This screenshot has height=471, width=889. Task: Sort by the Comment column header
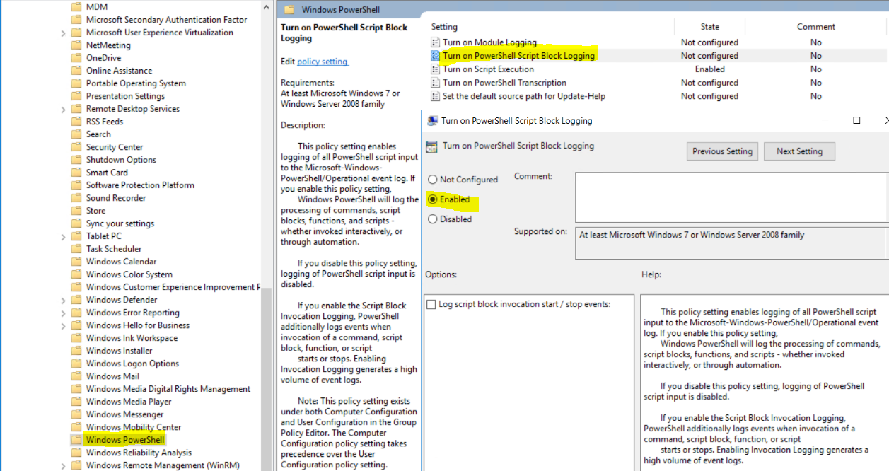(x=816, y=27)
